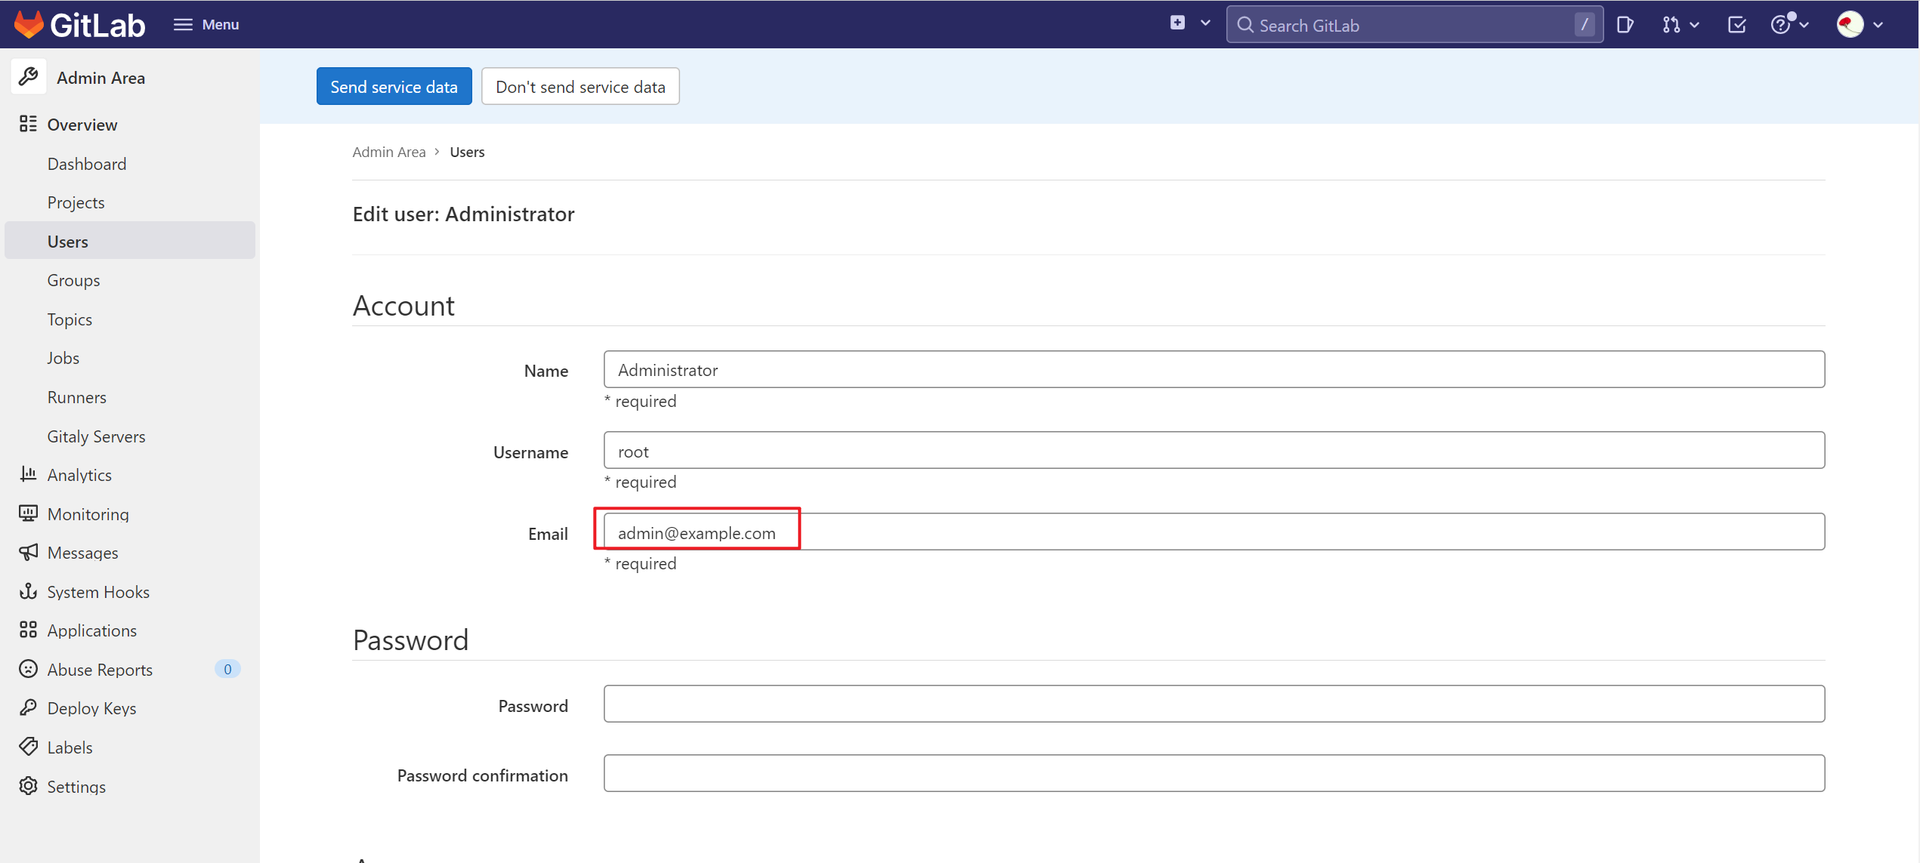Screen dimensions: 1920x863
Task: Open the hamburger Menu
Action: (x=206, y=24)
